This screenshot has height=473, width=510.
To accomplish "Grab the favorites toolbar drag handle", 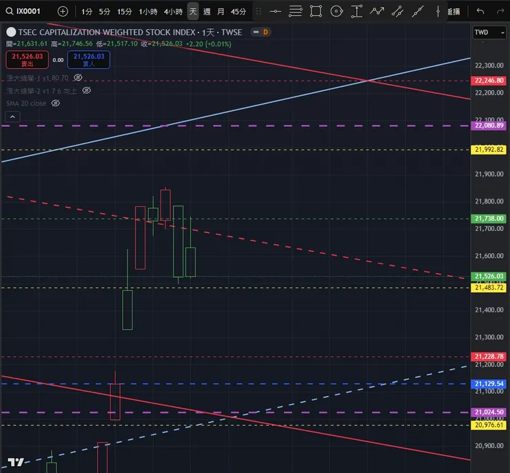I will 258,12.
